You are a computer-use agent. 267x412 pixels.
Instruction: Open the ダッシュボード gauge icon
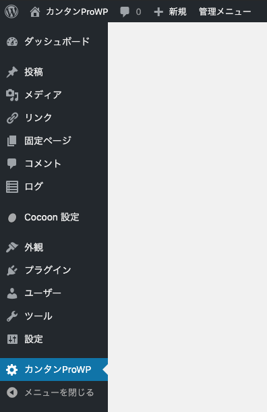12,42
